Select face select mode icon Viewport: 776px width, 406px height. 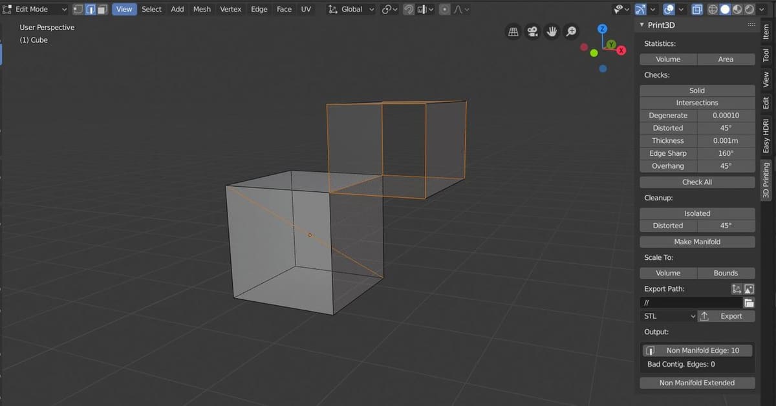[x=102, y=9]
